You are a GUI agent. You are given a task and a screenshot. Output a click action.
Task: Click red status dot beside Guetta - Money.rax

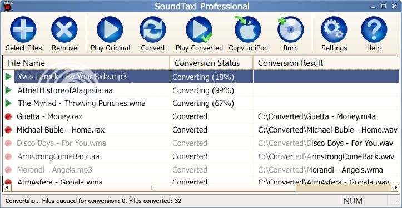click(8, 116)
